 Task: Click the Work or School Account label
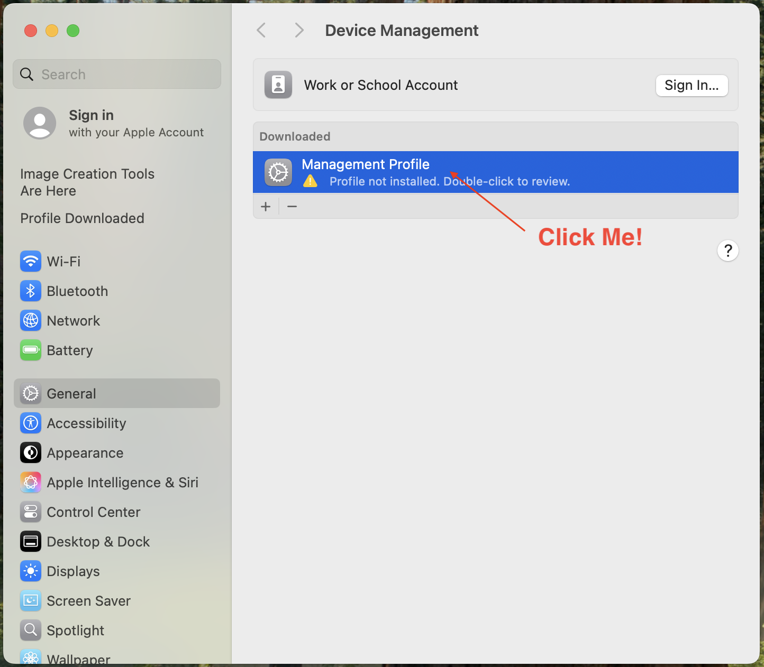[x=381, y=85]
